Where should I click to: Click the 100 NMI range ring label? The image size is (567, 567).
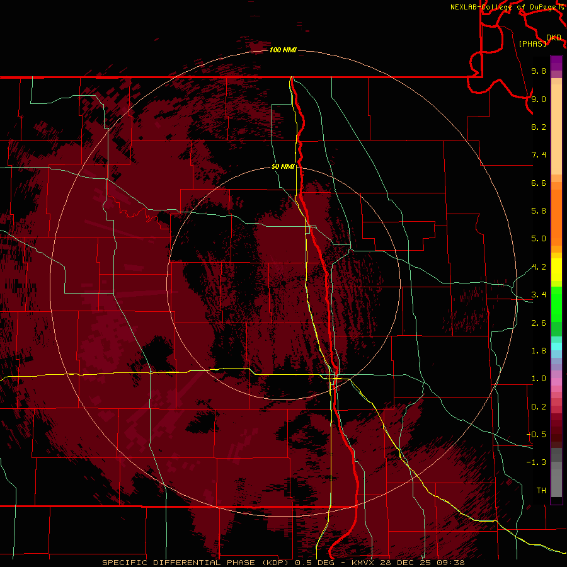pyautogui.click(x=283, y=50)
